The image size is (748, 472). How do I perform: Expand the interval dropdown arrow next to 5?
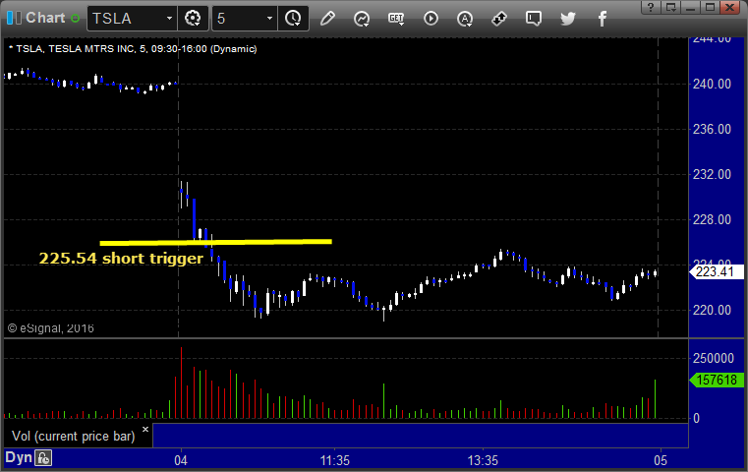pyautogui.click(x=269, y=19)
